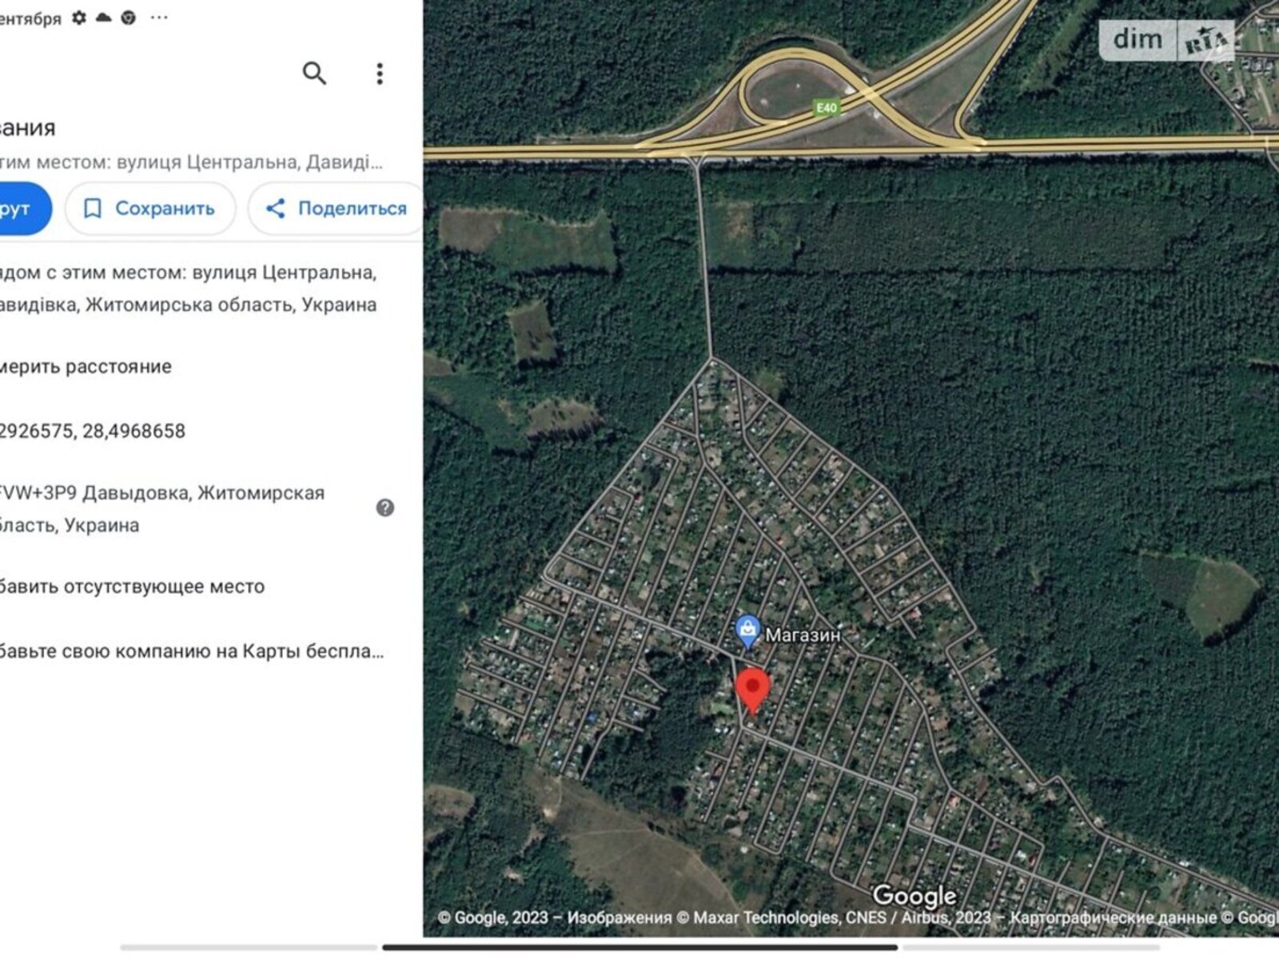
Task: Click the search magnifier icon
Action: click(314, 74)
